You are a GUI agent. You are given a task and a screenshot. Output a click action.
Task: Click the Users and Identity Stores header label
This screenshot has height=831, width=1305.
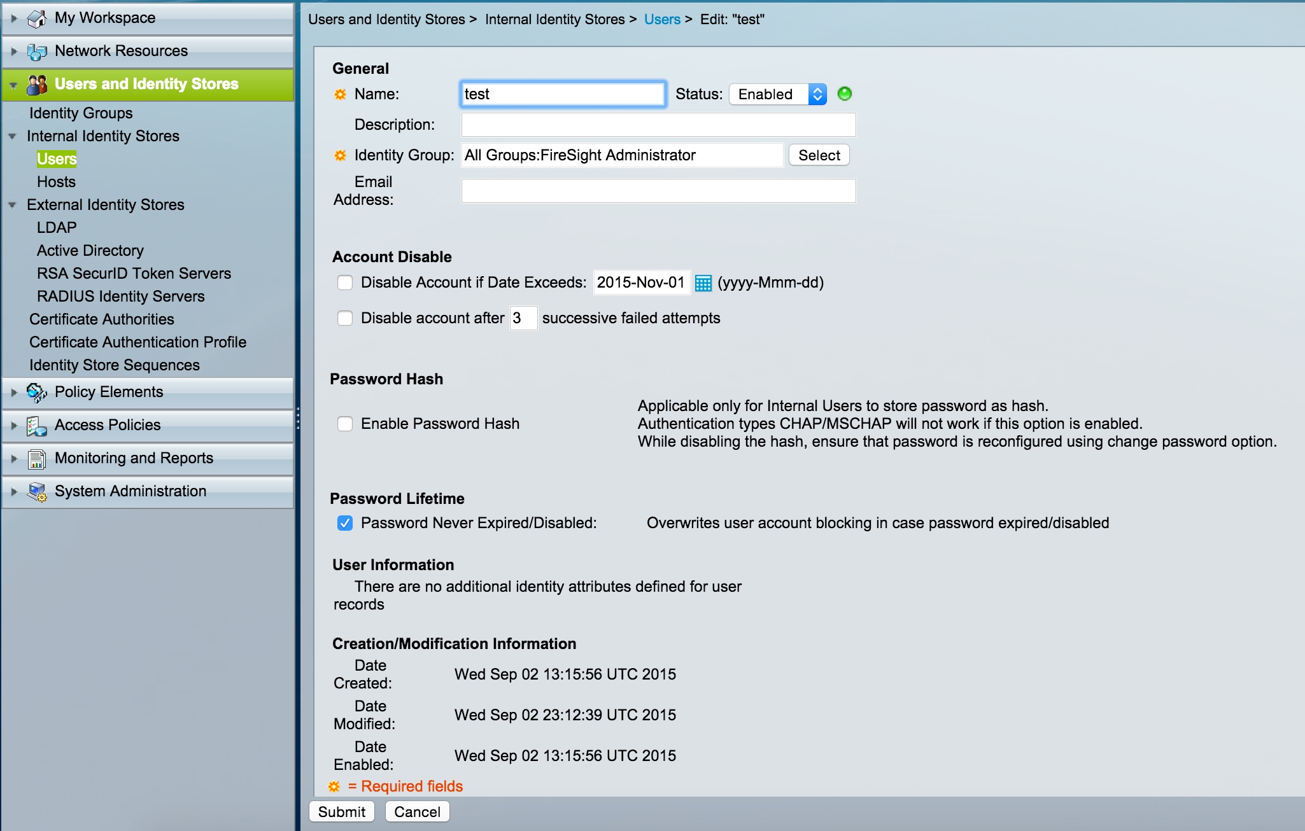pyautogui.click(x=146, y=85)
